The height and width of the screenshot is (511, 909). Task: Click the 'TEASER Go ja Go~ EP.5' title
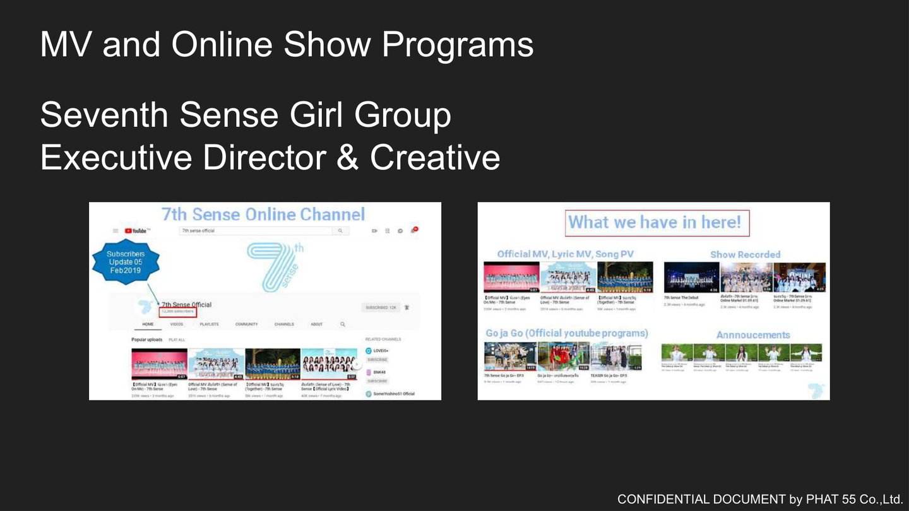point(610,375)
